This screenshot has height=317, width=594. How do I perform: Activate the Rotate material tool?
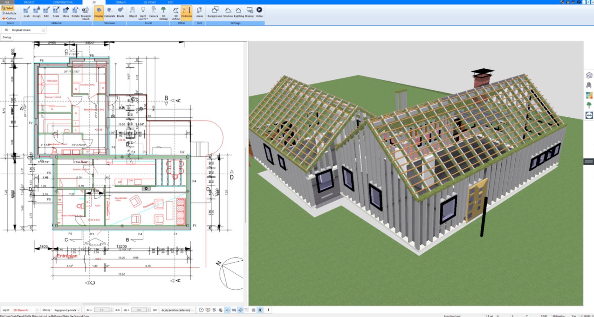(x=75, y=12)
